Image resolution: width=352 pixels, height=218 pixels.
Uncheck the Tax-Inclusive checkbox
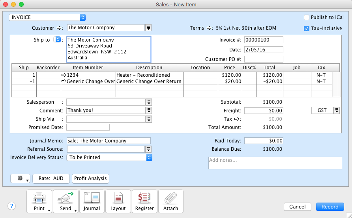[307, 28]
